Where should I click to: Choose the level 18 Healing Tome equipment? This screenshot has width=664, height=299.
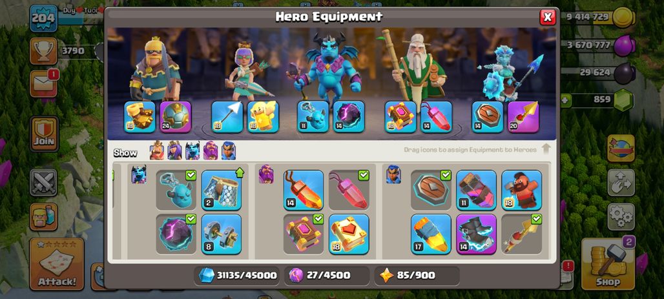click(x=349, y=234)
